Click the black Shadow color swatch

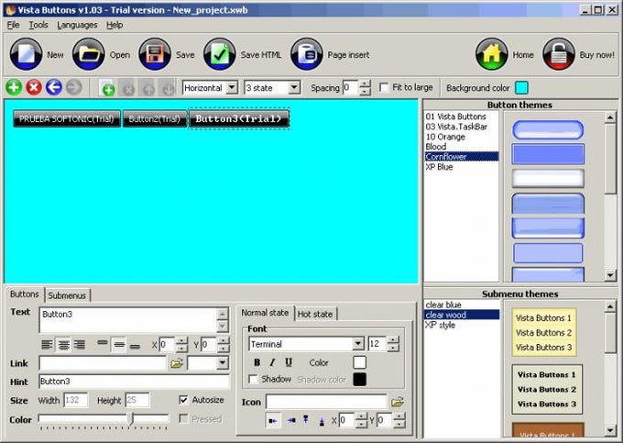pos(359,380)
